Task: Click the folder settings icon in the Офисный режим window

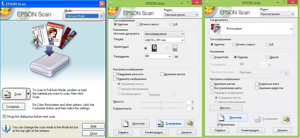Action: 190,124
